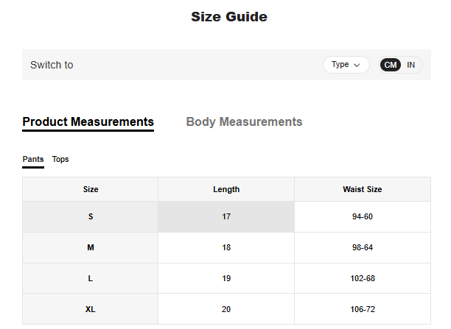Switch units to IN
Image resolution: width=451 pixels, height=329 pixels.
pyautogui.click(x=410, y=65)
